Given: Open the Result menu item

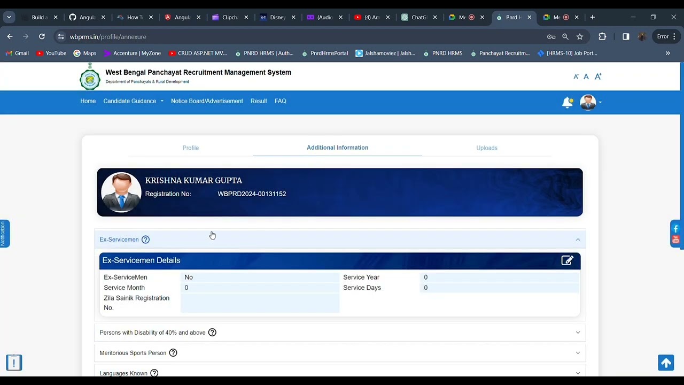Looking at the screenshot, I should (259, 101).
